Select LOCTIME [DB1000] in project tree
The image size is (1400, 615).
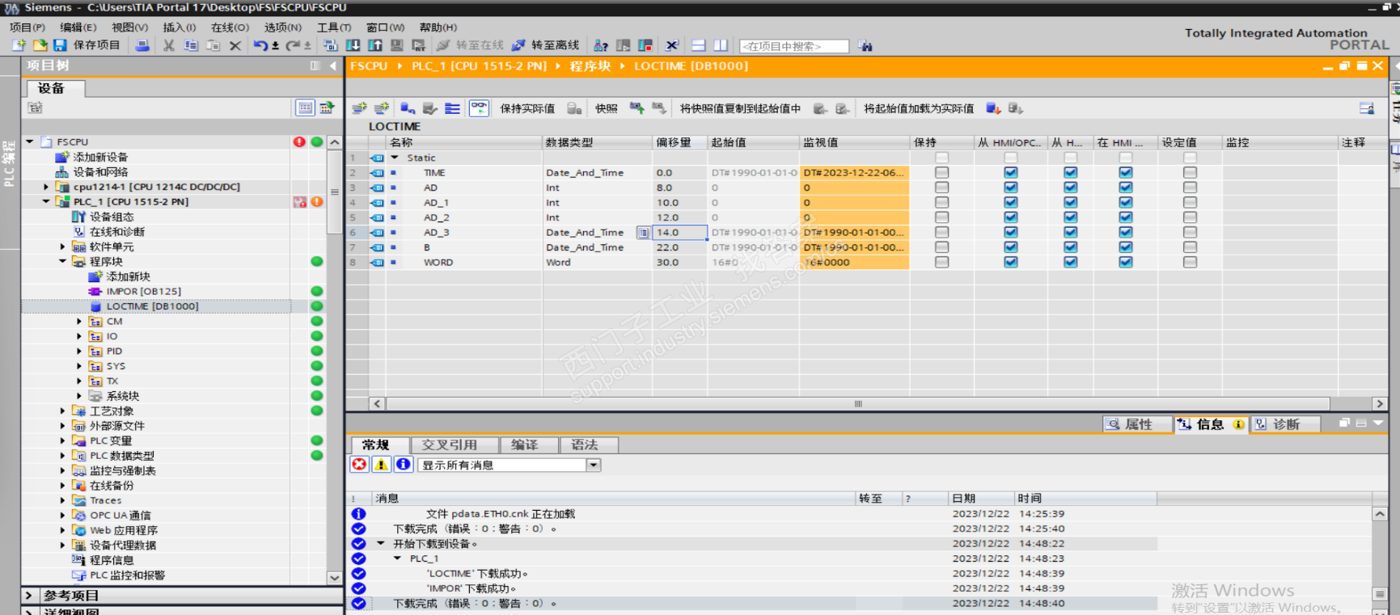pos(152,306)
